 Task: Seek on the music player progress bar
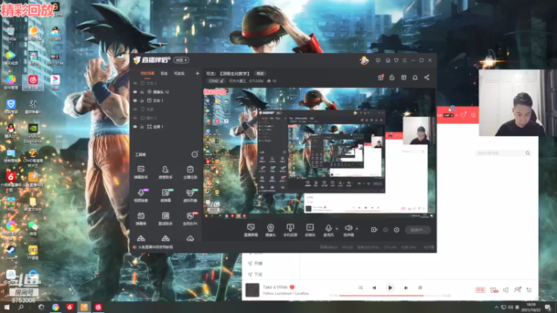[x=391, y=296]
